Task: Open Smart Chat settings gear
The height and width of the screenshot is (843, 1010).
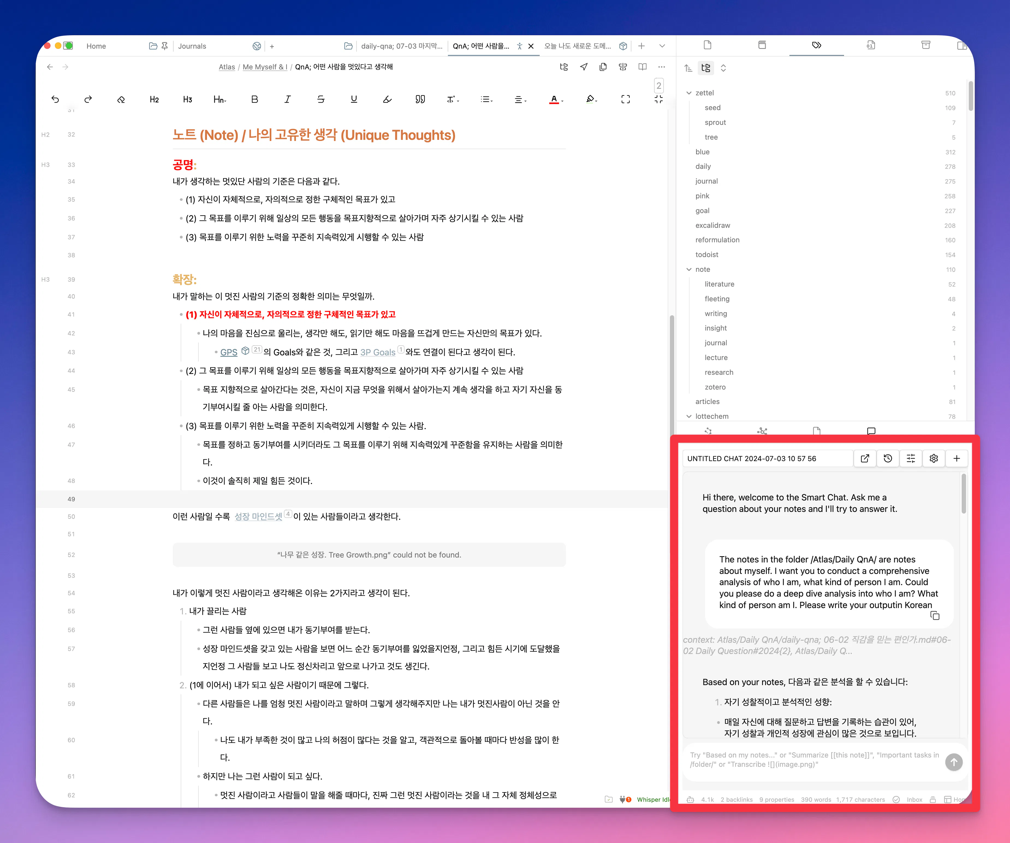Action: click(x=934, y=459)
